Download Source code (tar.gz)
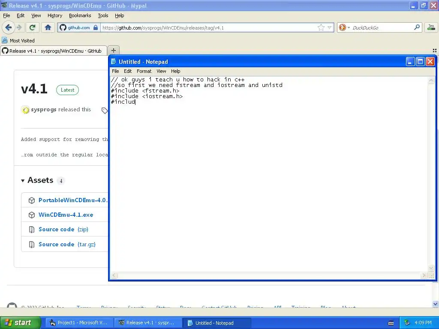This screenshot has height=329, width=439. [x=67, y=244]
